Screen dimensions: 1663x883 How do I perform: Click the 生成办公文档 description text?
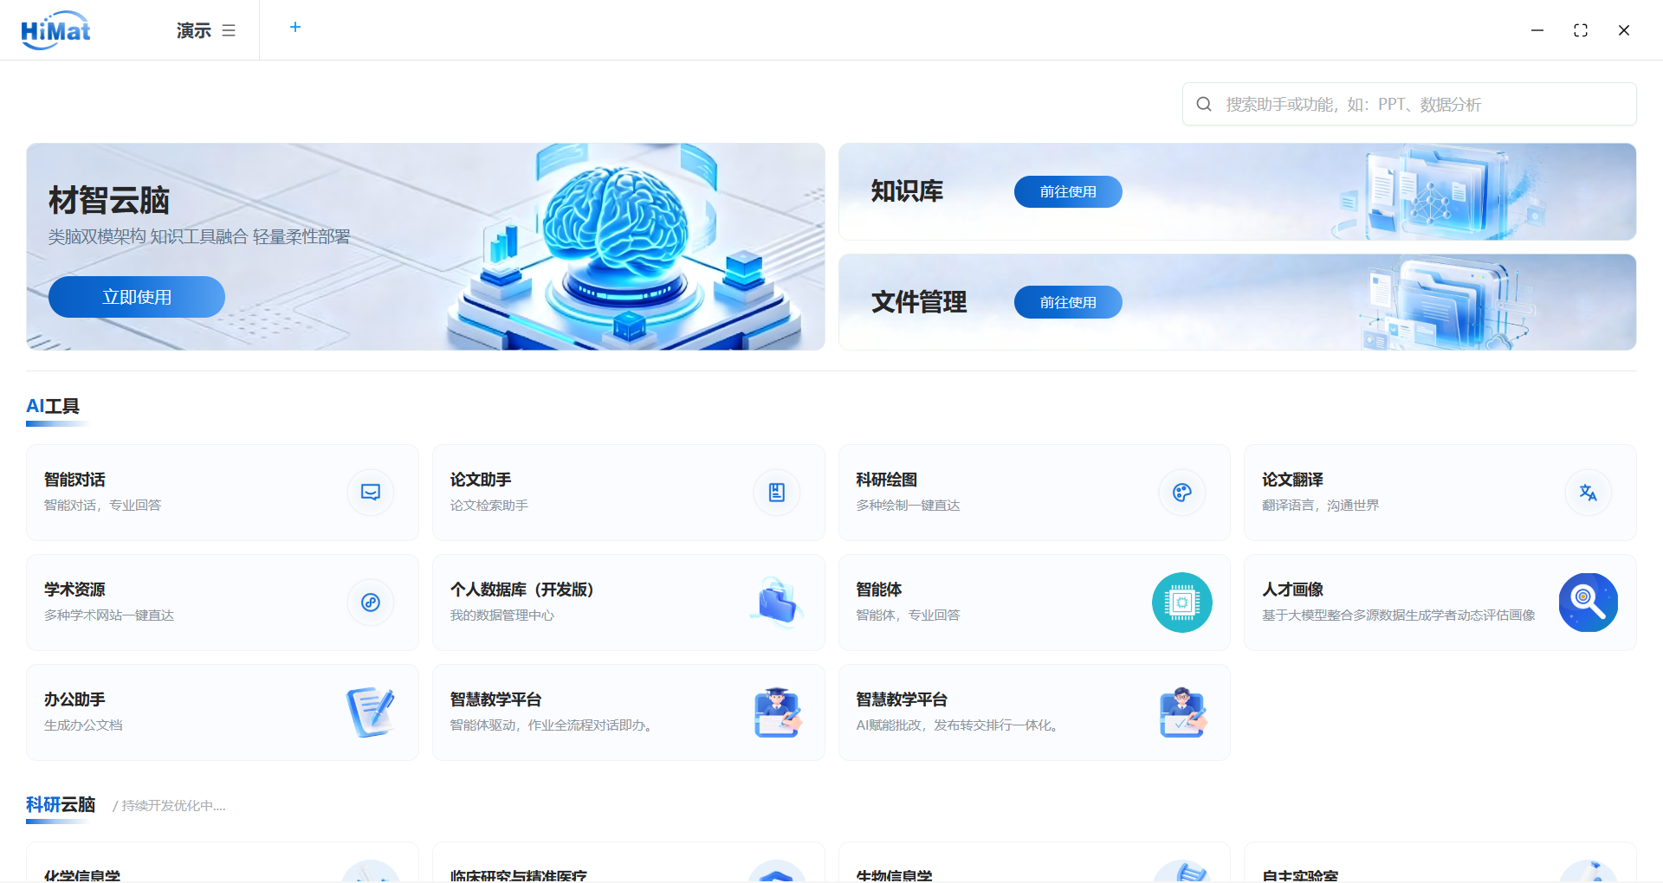(83, 725)
